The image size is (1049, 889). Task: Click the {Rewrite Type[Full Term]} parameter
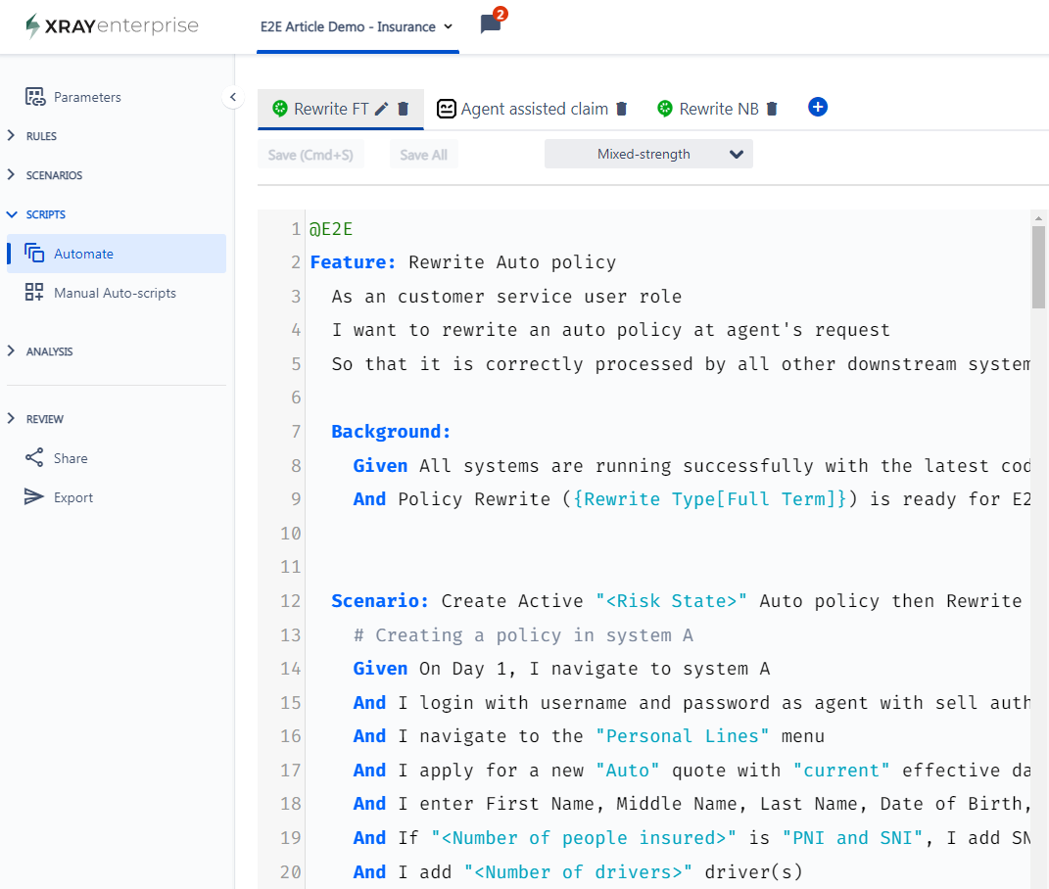point(710,499)
